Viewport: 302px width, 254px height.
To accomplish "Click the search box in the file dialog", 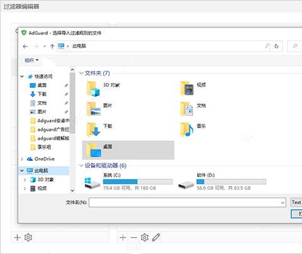I will tap(295, 46).
